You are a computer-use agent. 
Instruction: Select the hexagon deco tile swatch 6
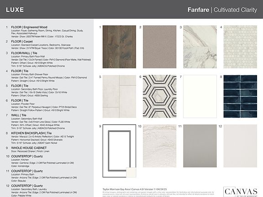(x=159, y=96)
